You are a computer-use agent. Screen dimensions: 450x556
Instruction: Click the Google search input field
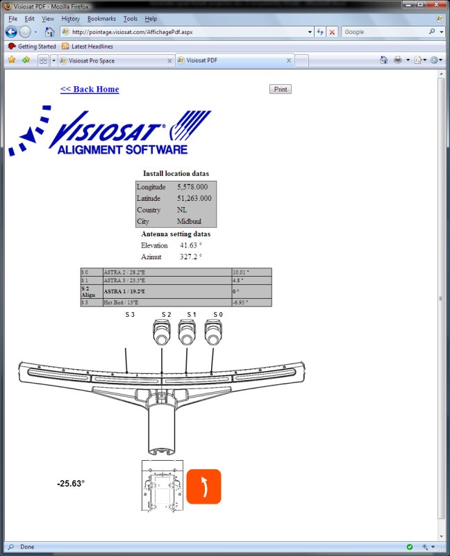click(x=385, y=32)
